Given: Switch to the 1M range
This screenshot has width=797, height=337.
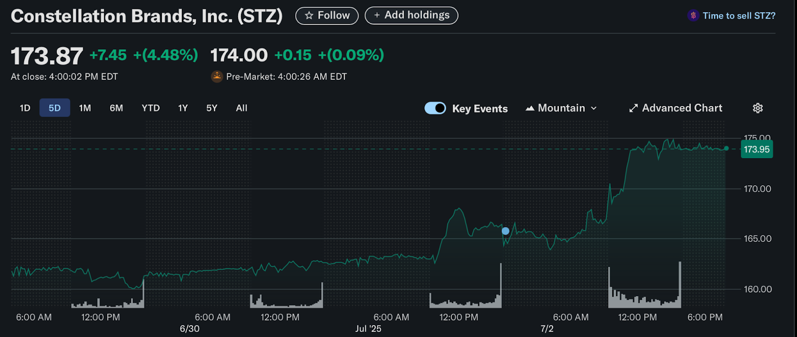Looking at the screenshot, I should 85,108.
